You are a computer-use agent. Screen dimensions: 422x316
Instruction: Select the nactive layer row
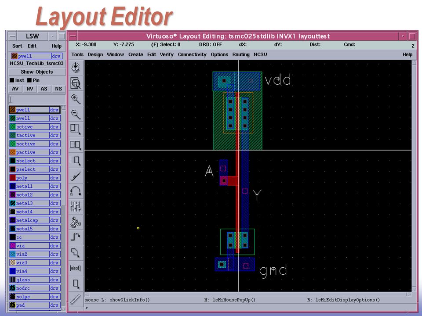tap(35, 144)
